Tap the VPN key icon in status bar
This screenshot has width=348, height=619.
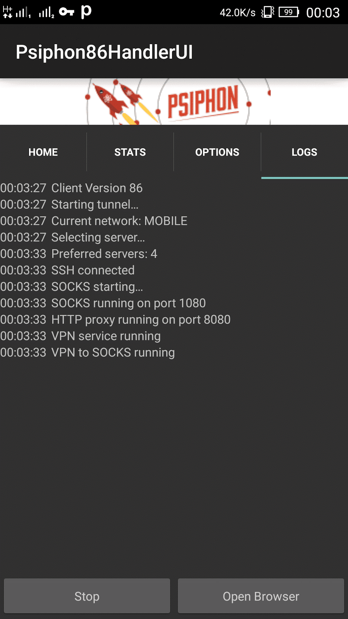pyautogui.click(x=67, y=12)
